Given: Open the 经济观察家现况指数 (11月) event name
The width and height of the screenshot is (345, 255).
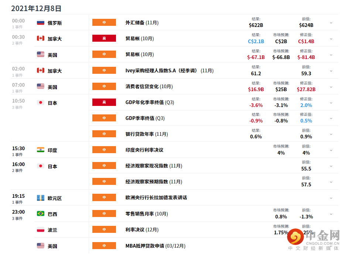Looking at the screenshot, I should click(154, 166).
